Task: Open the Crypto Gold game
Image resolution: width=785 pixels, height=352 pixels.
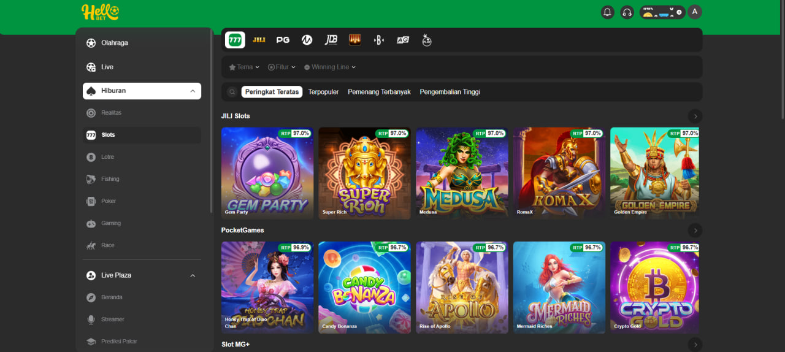Action: tap(654, 287)
